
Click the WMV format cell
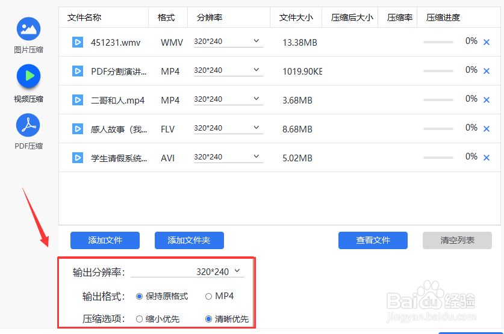click(x=172, y=42)
